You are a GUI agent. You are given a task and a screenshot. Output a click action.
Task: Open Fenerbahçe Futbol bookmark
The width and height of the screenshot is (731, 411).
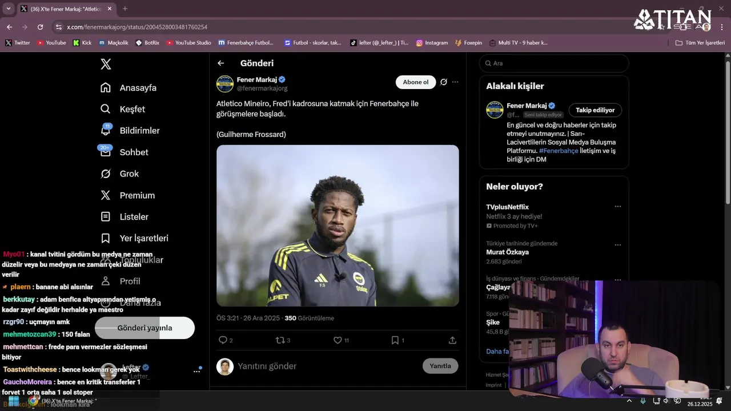[246, 43]
